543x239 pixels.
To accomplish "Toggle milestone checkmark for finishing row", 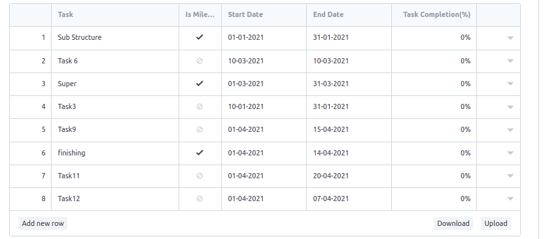I will (200, 153).
